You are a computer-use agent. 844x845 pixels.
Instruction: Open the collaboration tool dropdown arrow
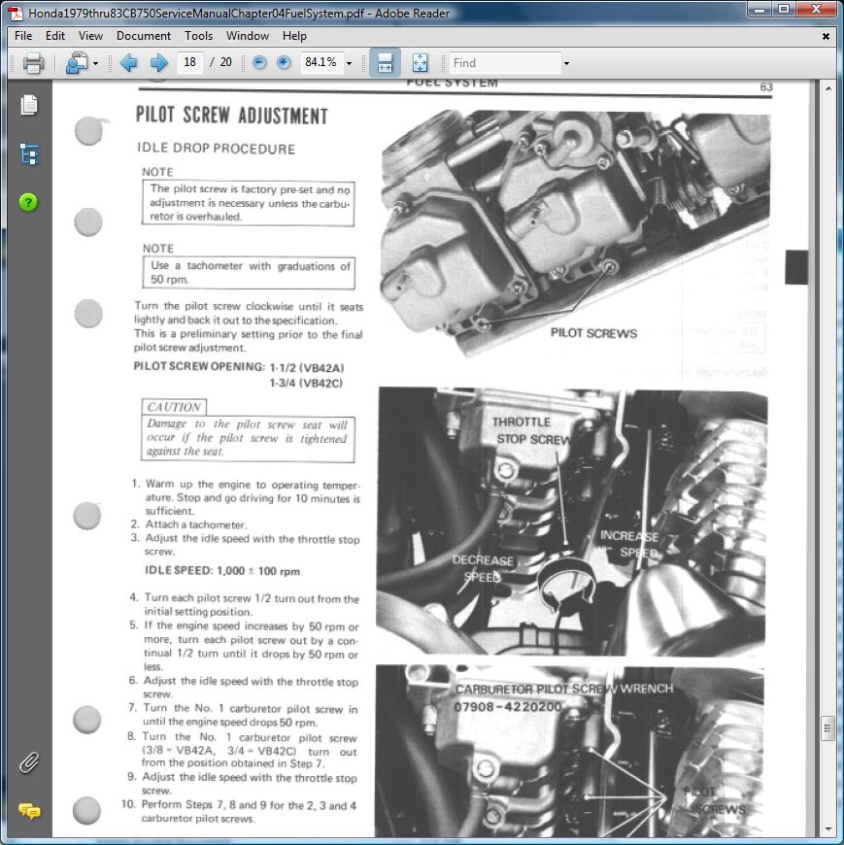[x=95, y=64]
